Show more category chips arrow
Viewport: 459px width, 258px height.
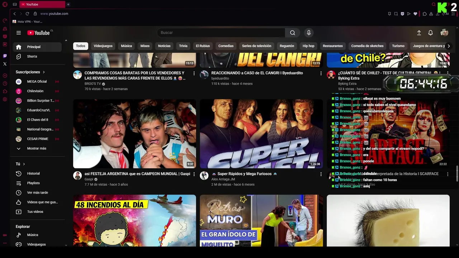(x=449, y=46)
